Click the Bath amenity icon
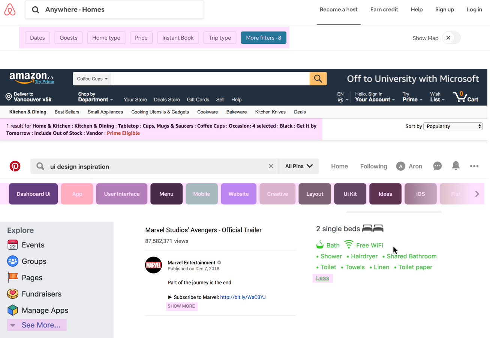Image resolution: width=490 pixels, height=338 pixels. (x=320, y=245)
